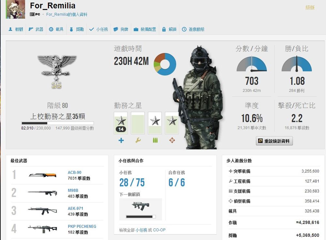Open For_Remilia的個人資料 profile link

point(67,14)
